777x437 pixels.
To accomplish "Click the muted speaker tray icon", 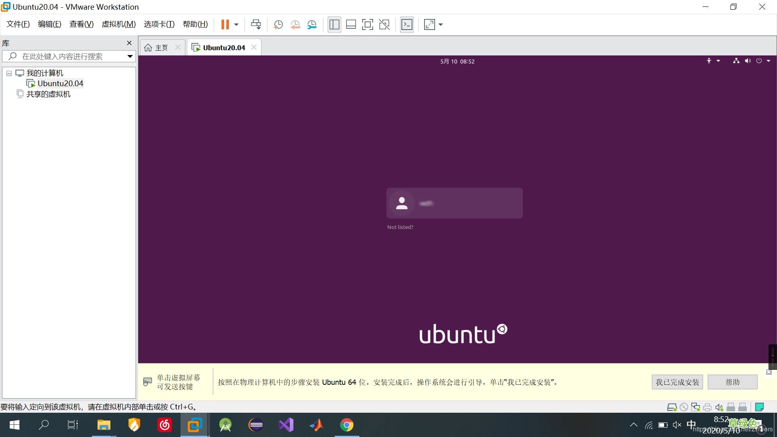I will pyautogui.click(x=677, y=425).
